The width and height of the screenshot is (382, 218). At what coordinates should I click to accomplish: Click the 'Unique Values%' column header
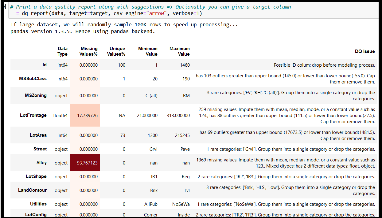(116, 51)
